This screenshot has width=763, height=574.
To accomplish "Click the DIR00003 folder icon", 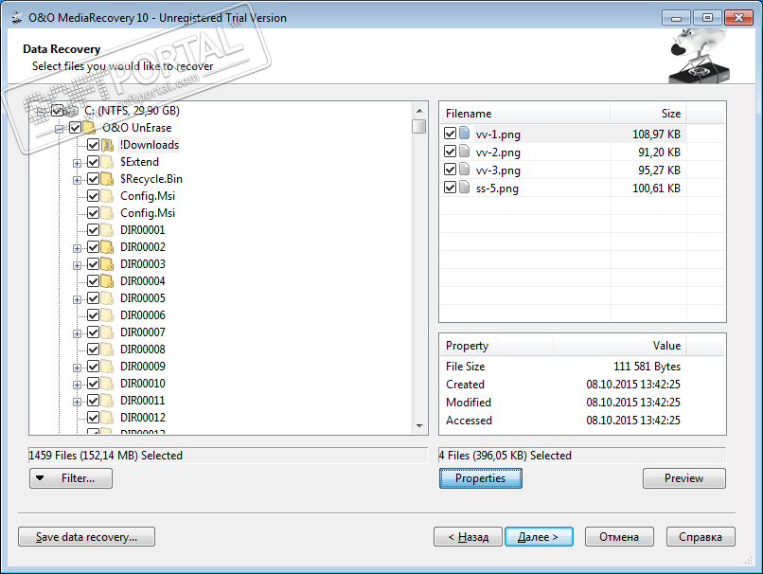I will click(x=107, y=264).
